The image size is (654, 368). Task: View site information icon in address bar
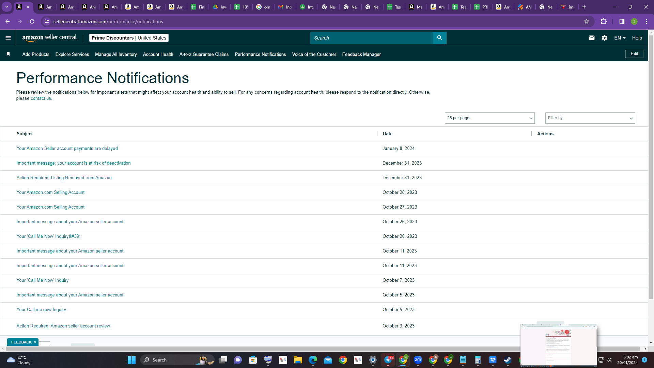(47, 21)
